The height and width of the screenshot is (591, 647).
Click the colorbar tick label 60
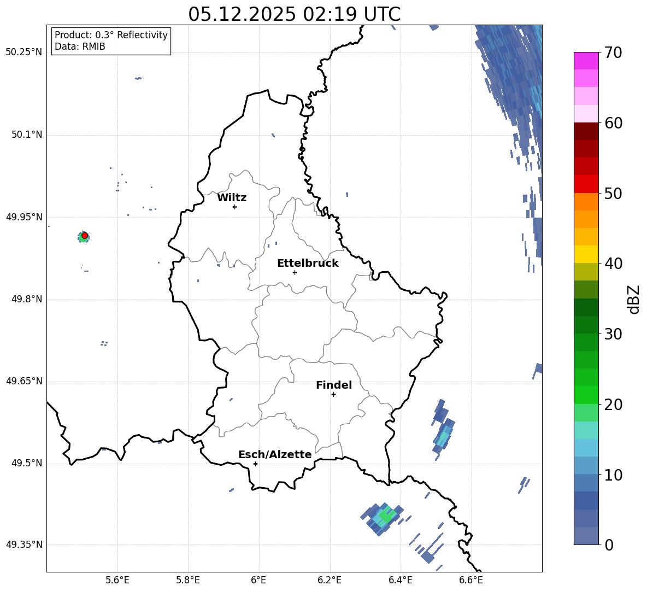tap(613, 123)
